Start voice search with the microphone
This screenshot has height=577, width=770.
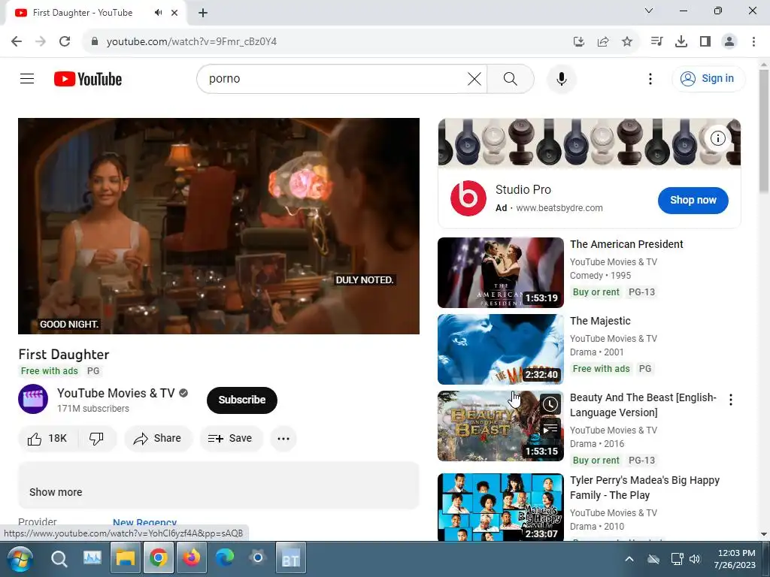561,78
